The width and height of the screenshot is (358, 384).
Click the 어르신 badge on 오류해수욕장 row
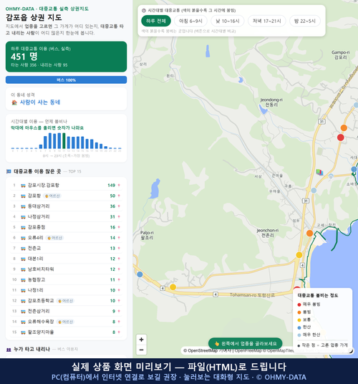pos(65,322)
